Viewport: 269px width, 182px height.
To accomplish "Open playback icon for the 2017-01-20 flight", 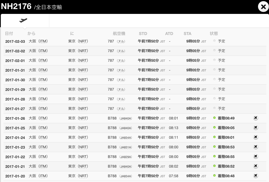I will click(256, 176).
